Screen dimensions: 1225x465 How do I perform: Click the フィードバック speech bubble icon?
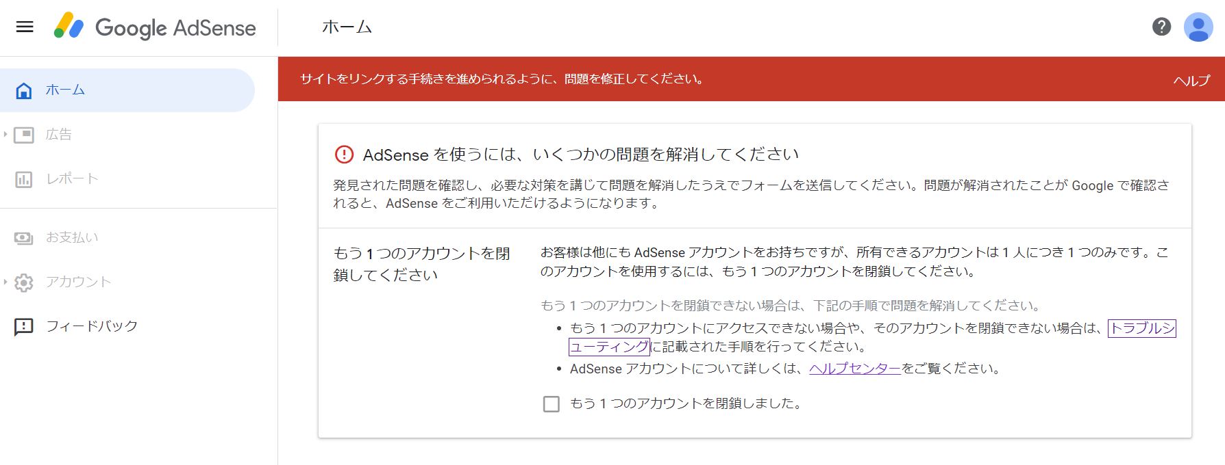tap(24, 327)
